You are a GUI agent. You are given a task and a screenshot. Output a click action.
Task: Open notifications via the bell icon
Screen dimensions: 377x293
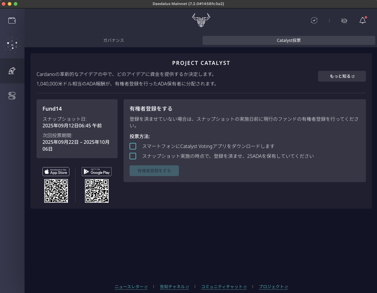click(362, 20)
